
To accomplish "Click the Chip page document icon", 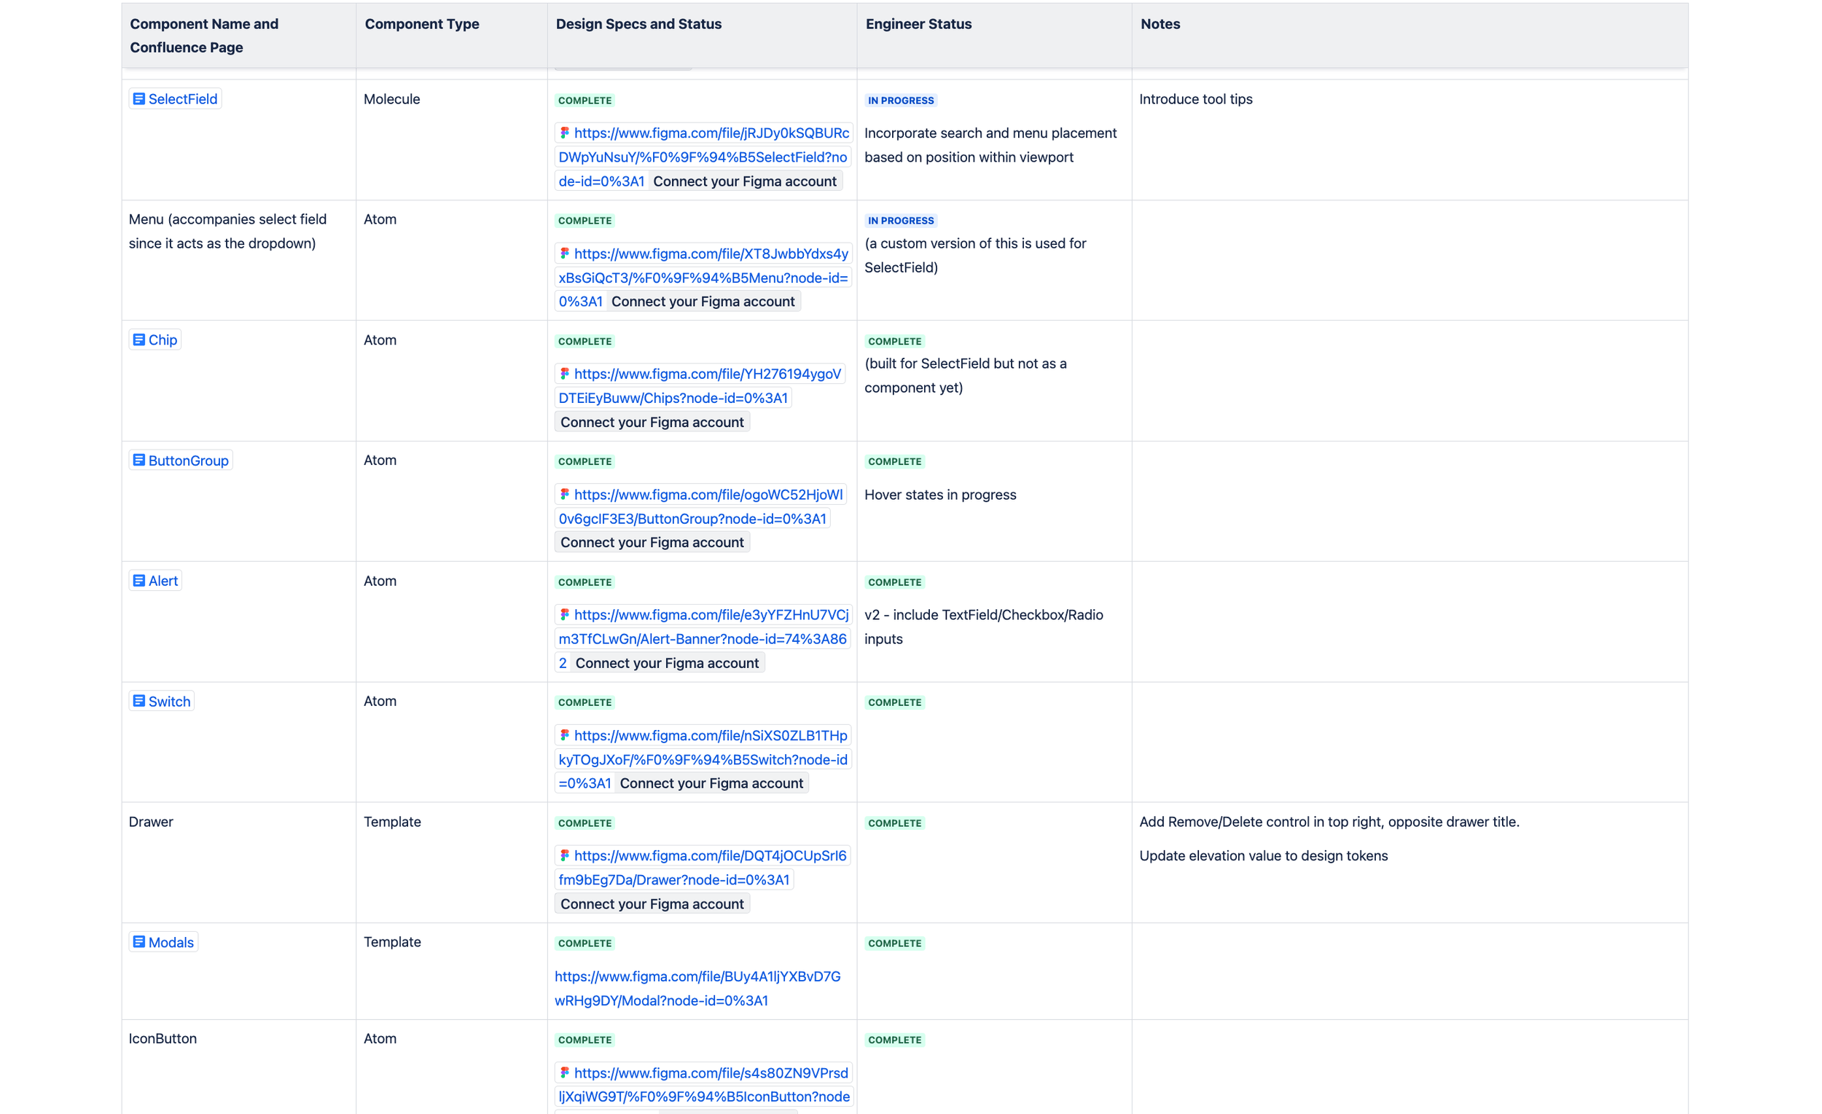I will (138, 340).
